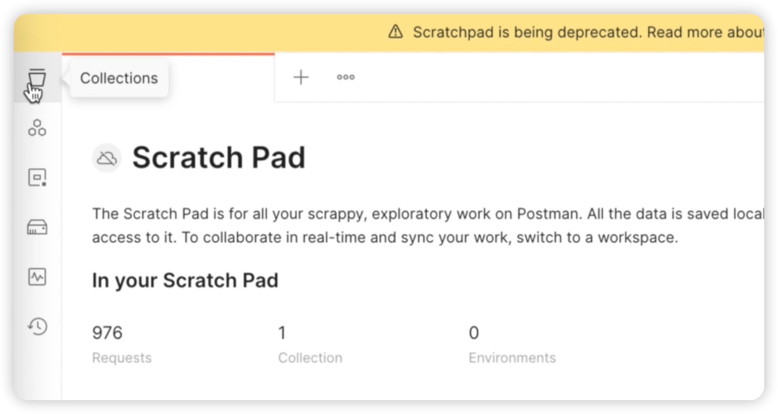Open the Environments sidebar icon
Image resolution: width=778 pixels, height=414 pixels.
pyautogui.click(x=37, y=177)
